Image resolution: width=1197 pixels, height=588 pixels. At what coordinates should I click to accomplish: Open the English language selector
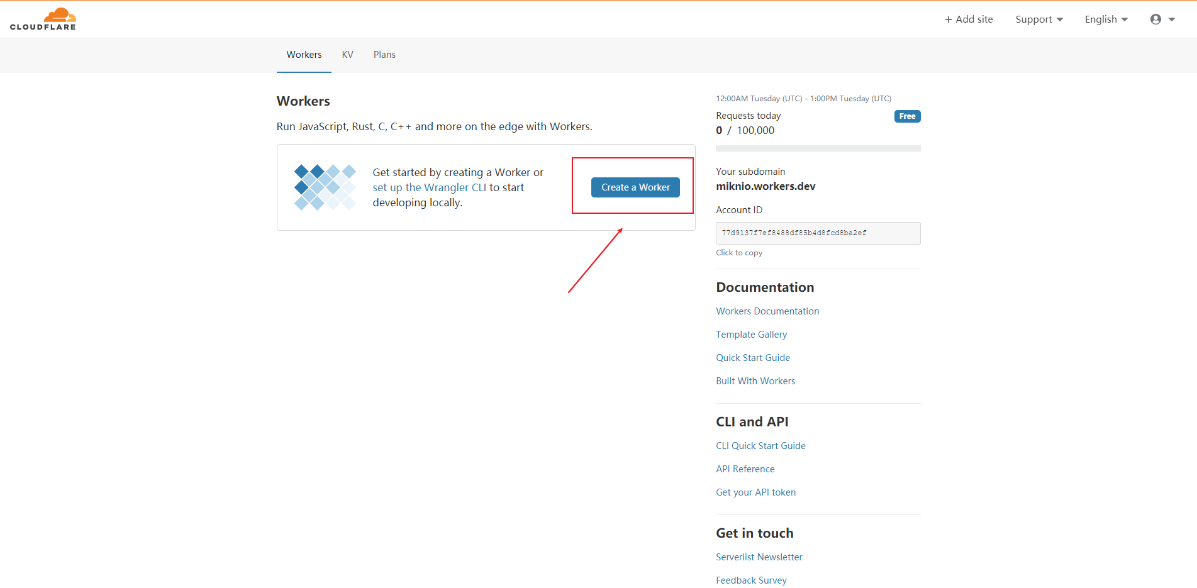pos(1105,19)
